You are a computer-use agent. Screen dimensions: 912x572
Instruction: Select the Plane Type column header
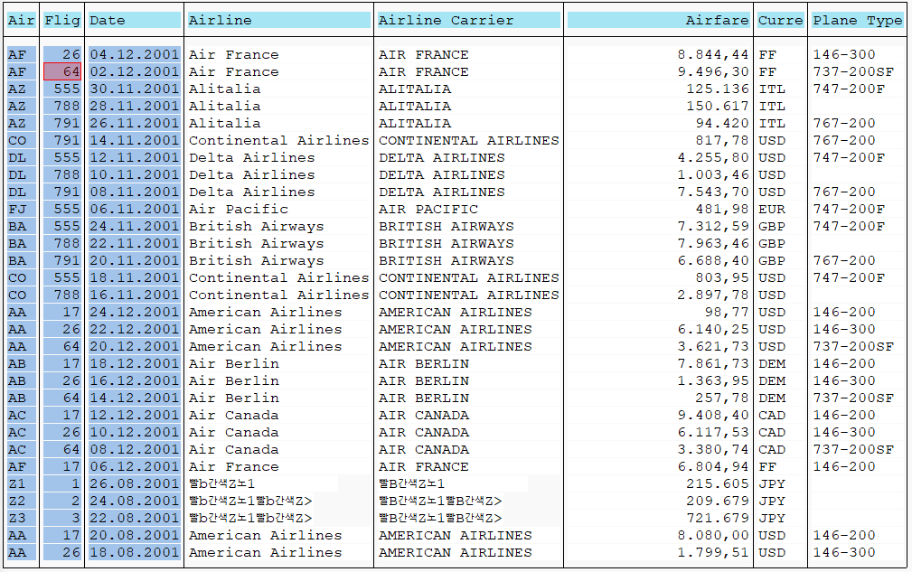858,21
